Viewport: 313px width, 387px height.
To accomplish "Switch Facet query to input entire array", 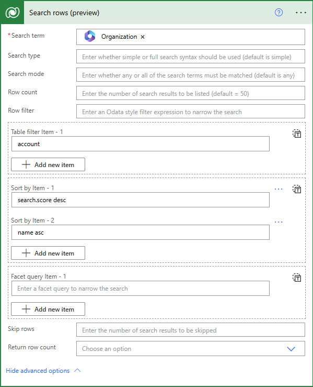I will [297, 278].
